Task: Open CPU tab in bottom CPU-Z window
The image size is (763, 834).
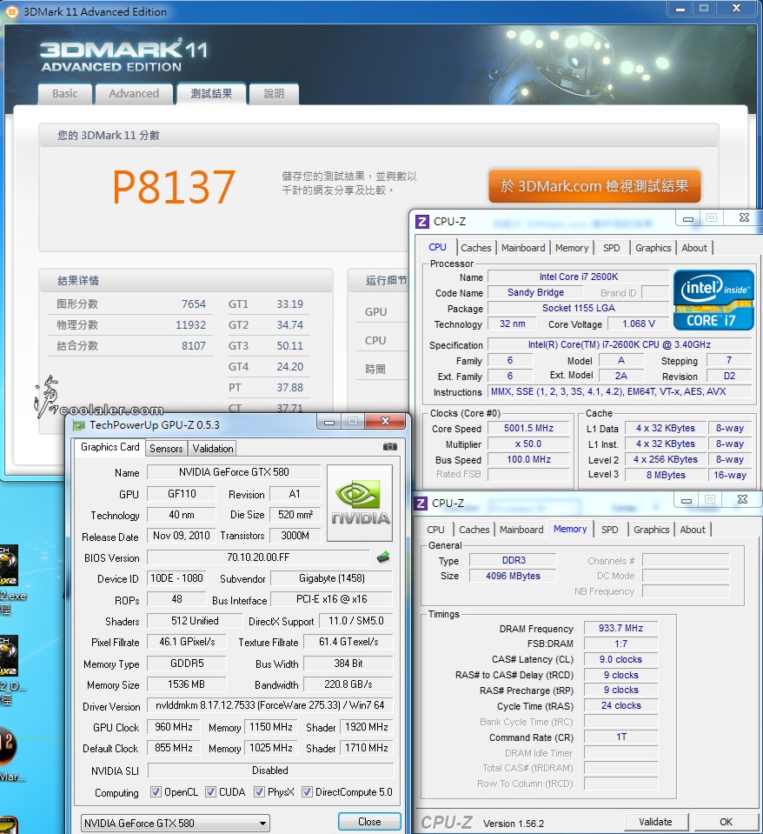Action: tap(435, 530)
